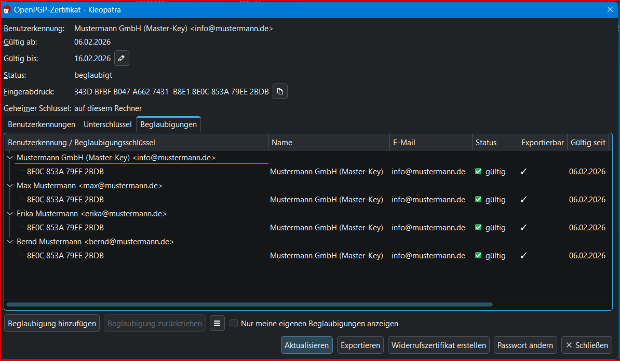The height and width of the screenshot is (361, 620).
Task: Click Passwort ändern button
Action: coord(525,345)
